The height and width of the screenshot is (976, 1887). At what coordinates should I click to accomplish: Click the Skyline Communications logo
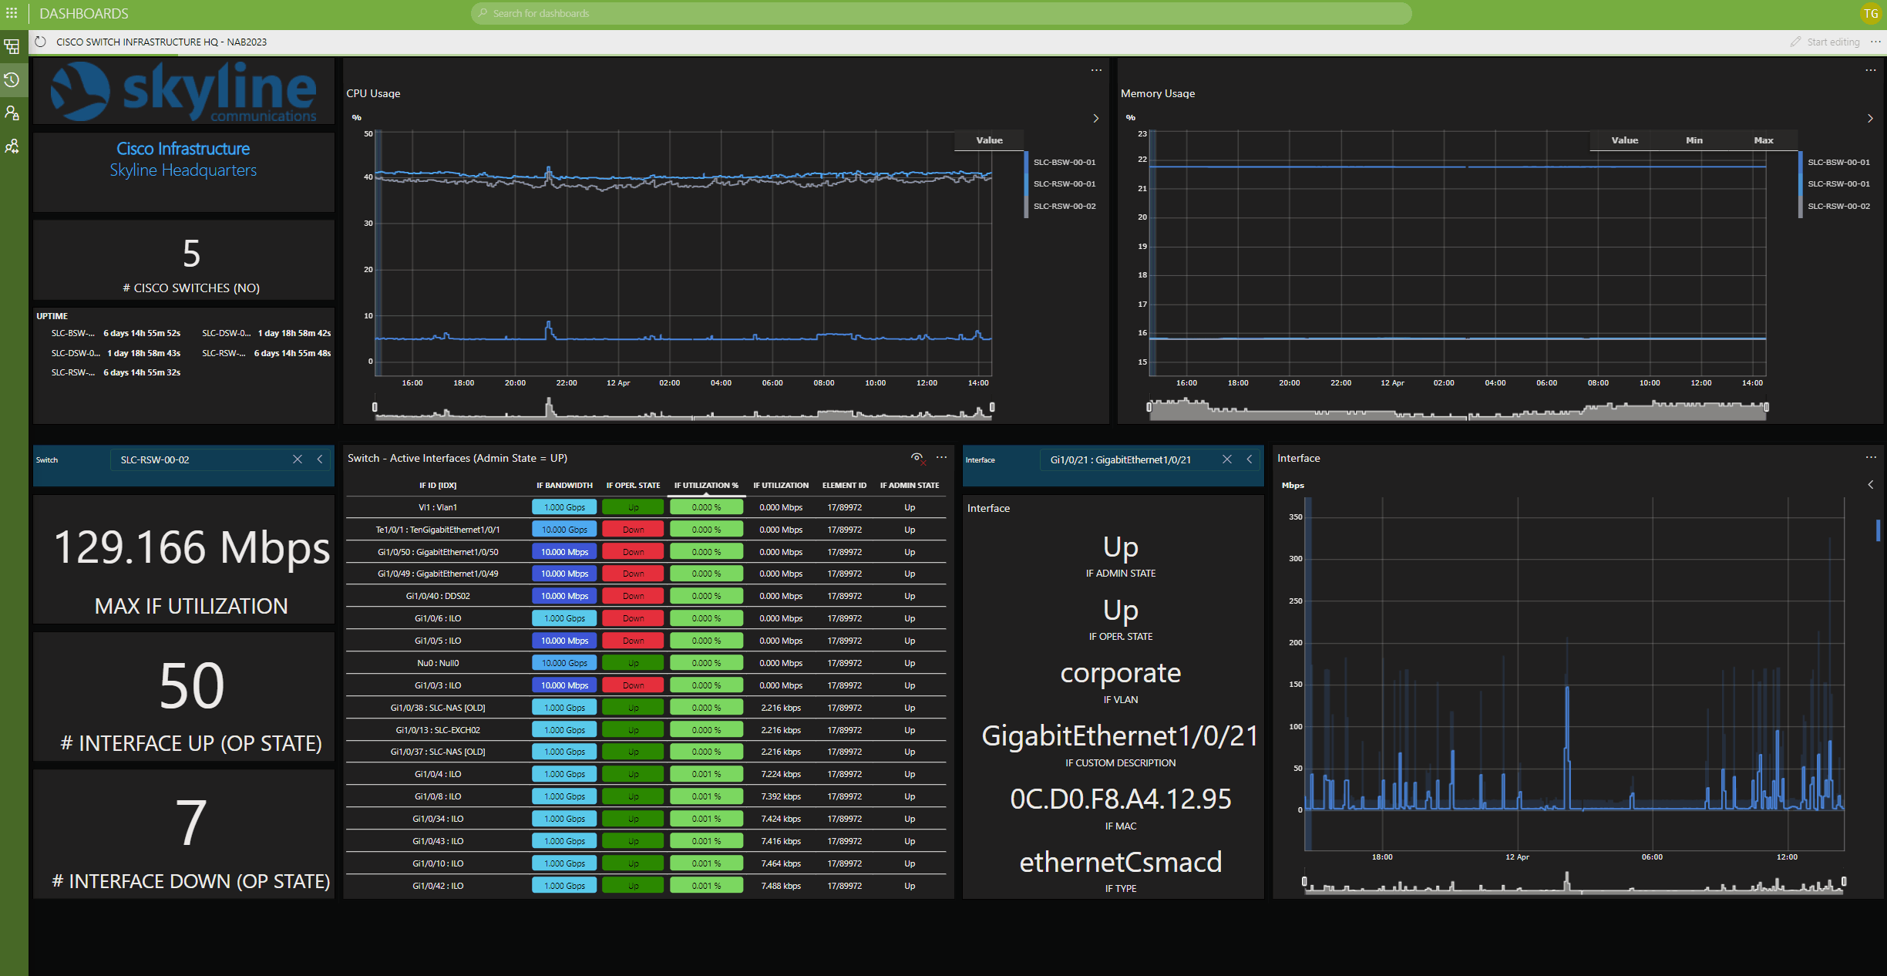183,92
